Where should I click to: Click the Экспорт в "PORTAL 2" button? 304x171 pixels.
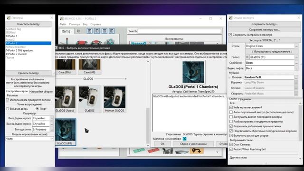265,40
